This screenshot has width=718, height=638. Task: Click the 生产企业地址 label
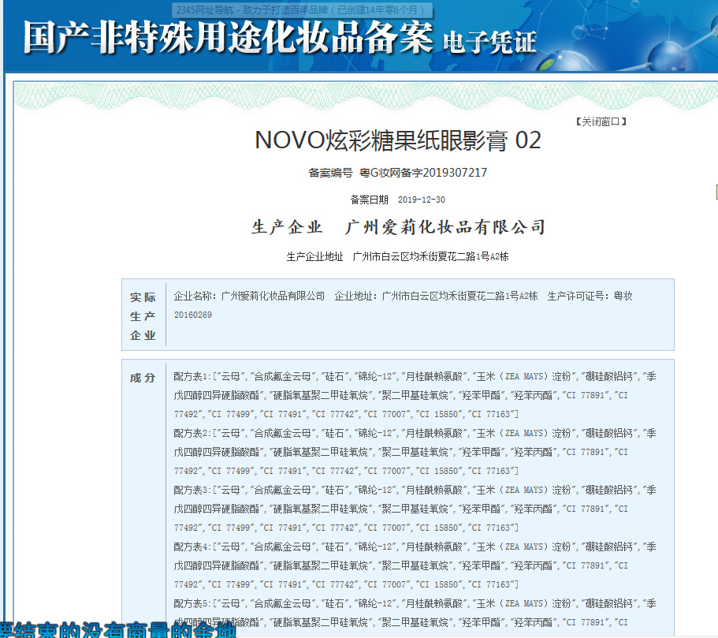[x=314, y=256]
